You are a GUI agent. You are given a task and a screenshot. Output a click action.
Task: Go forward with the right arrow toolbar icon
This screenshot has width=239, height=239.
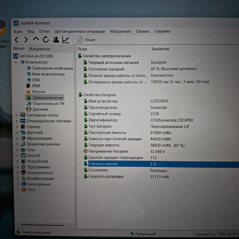click(x=26, y=40)
